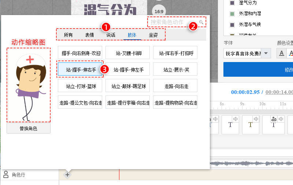
Task: Mute the speaker on the olive T clip
Action: tap(256, 119)
